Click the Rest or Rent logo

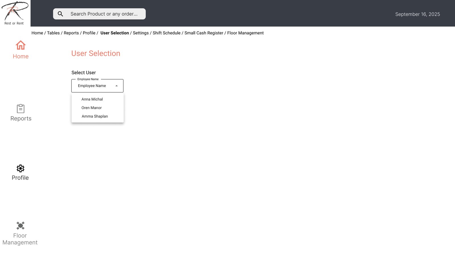[x=15, y=13]
